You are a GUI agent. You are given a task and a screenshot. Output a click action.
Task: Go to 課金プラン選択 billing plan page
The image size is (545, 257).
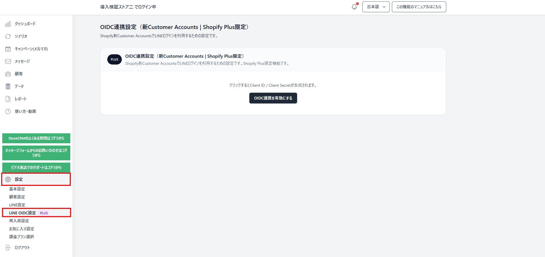[21, 237]
